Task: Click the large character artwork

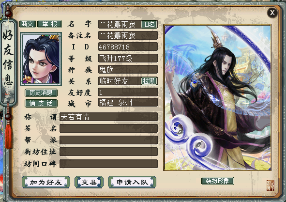Action: coord(217,97)
